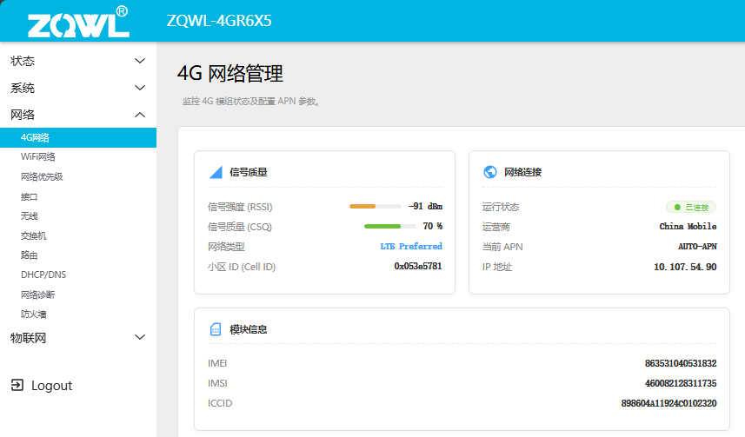
Task: Click the 小区 ID (Cell ID) label
Action: click(242, 267)
